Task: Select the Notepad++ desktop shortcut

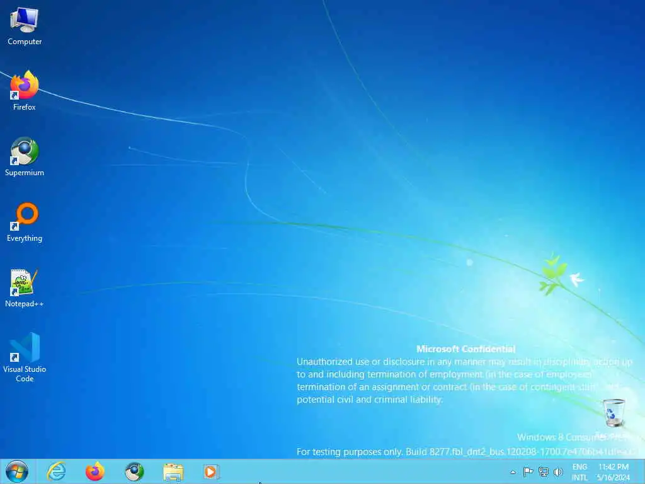Action: tap(25, 288)
